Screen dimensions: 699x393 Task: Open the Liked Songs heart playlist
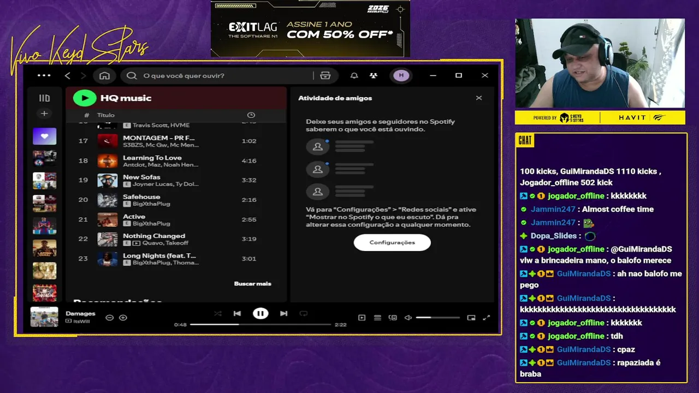point(44,136)
